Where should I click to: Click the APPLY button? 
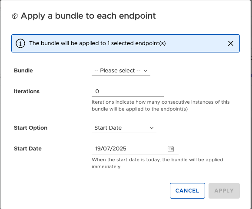[x=224, y=191]
